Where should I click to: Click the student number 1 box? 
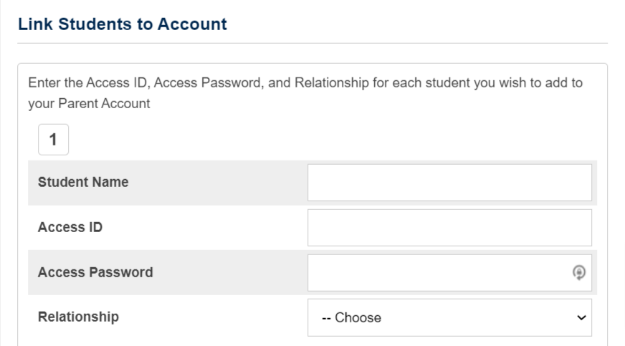53,140
